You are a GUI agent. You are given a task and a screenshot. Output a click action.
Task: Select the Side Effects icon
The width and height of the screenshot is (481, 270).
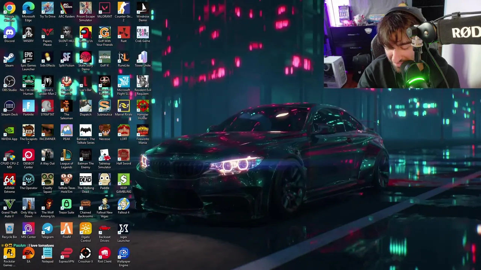tap(47, 57)
